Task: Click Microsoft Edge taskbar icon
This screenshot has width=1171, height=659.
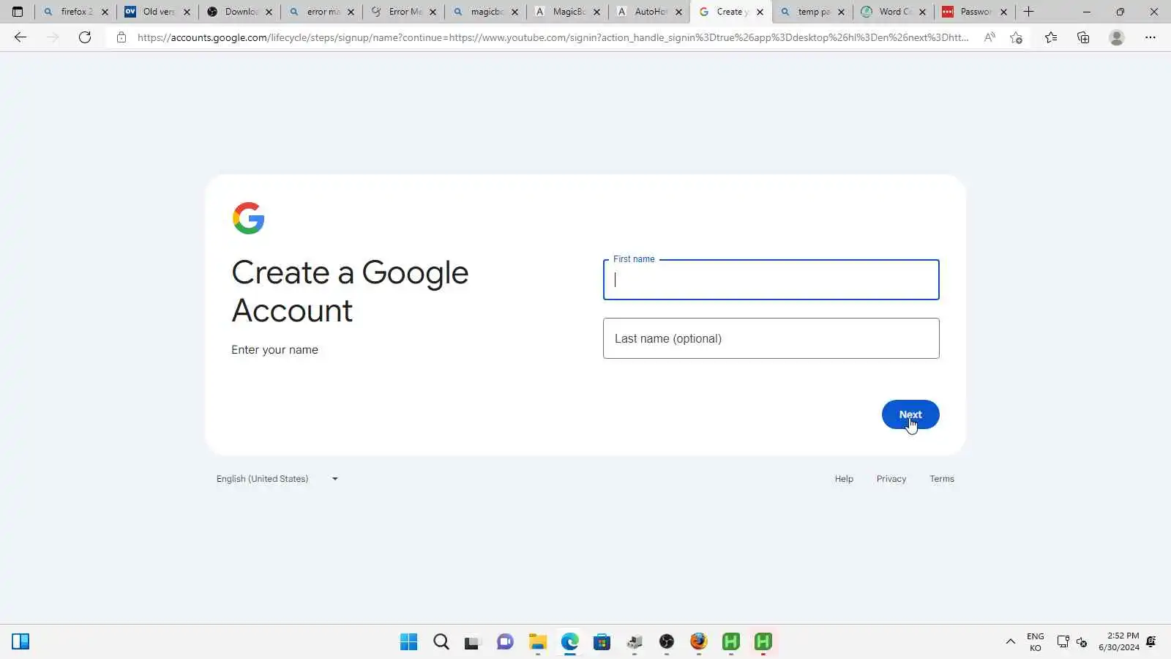Action: 569,642
